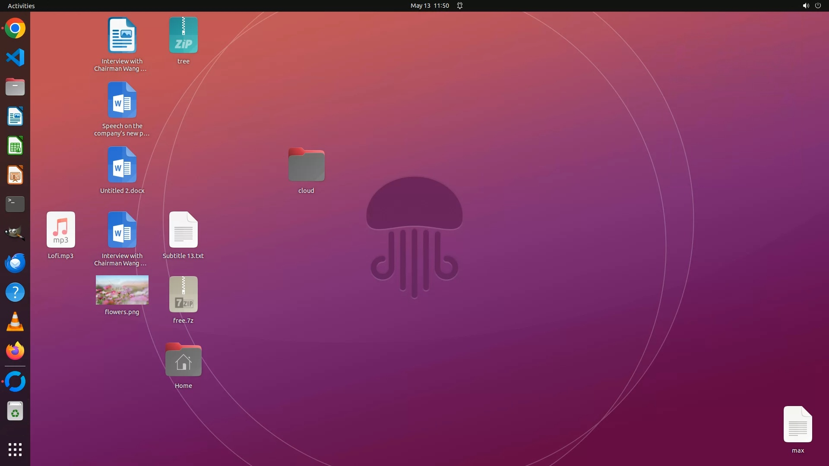
Task: Click the Activities button
Action: (21, 6)
